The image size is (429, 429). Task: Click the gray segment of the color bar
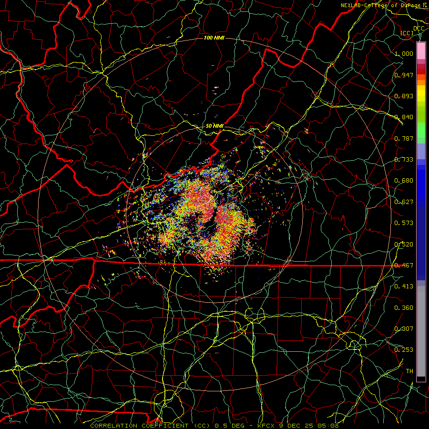click(421, 331)
